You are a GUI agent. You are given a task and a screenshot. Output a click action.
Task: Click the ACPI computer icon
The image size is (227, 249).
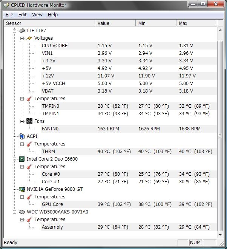(x=22, y=136)
